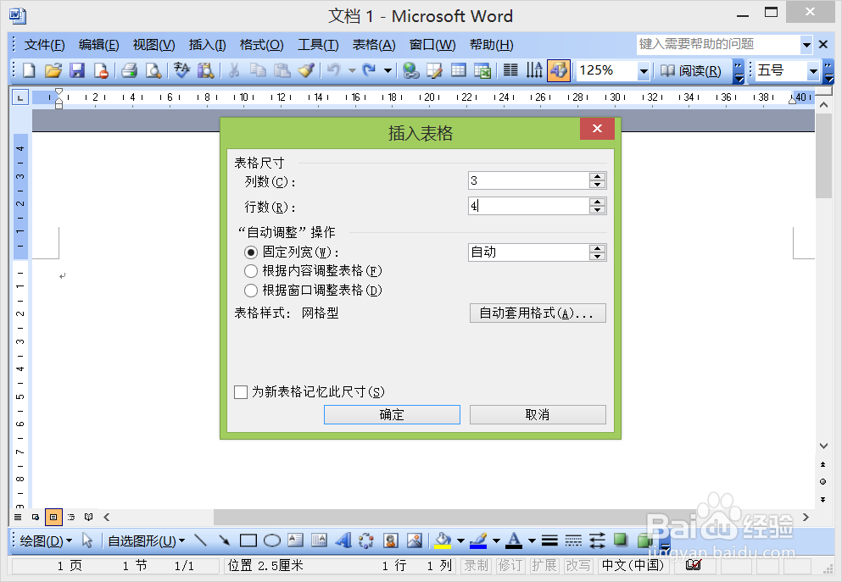Click the Insert Clip Art icon
842x582 pixels.
tap(391, 540)
